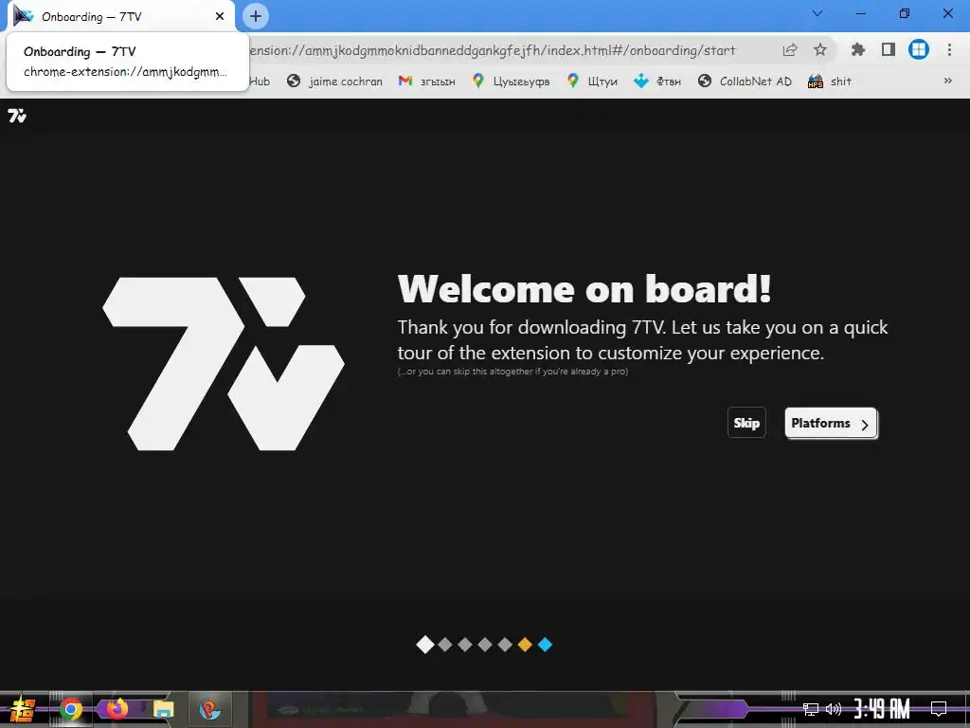Viewport: 970px width, 728px height.
Task: Share this page via the share icon
Action: (790, 49)
